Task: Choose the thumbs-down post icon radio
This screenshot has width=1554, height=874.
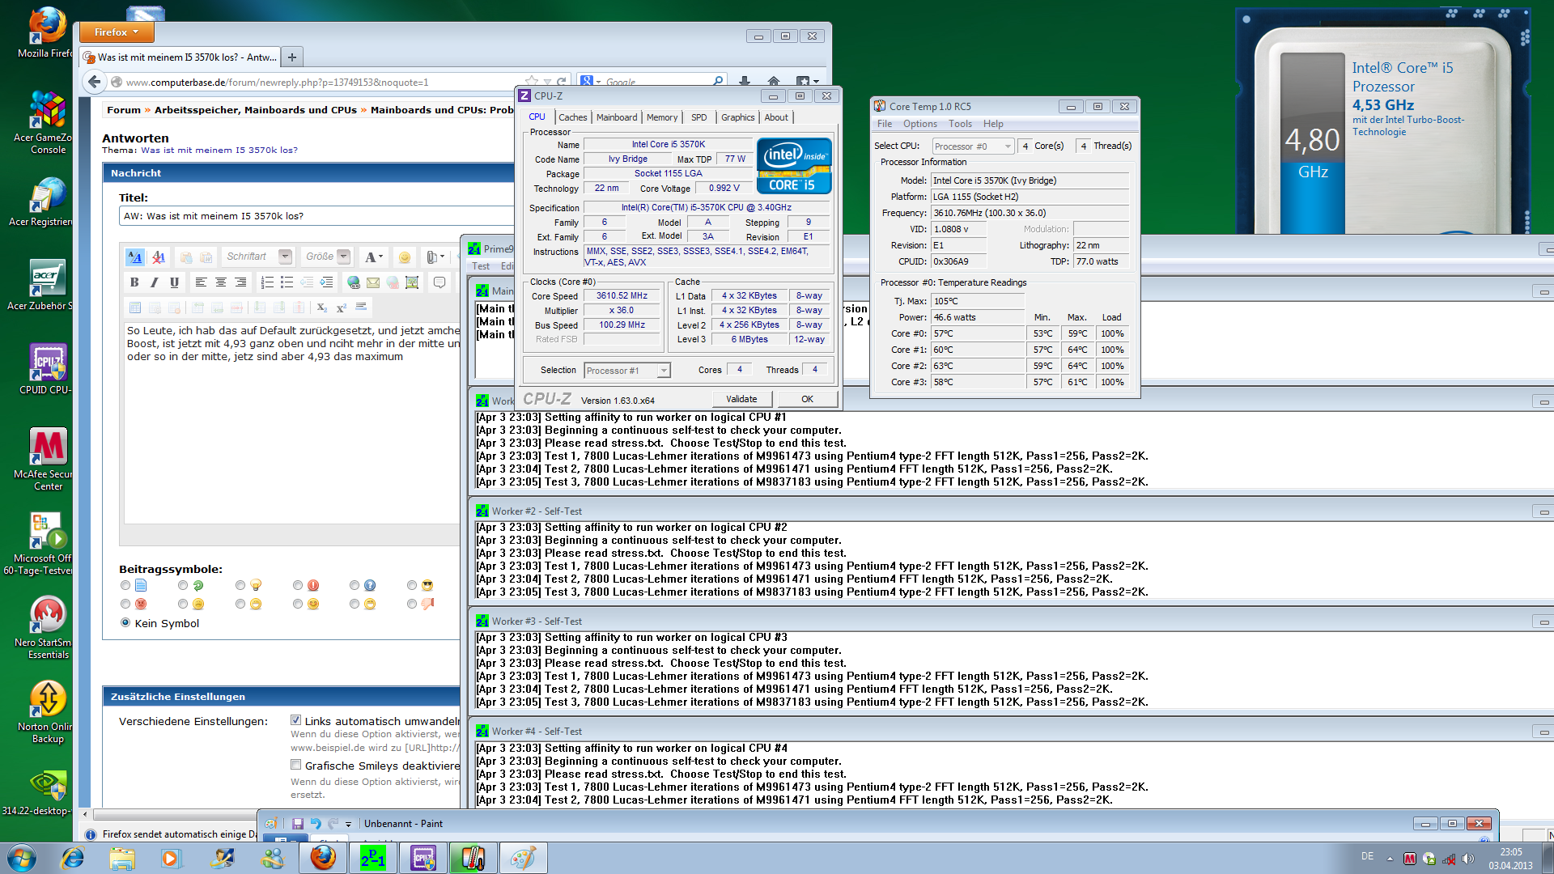Action: click(x=412, y=604)
